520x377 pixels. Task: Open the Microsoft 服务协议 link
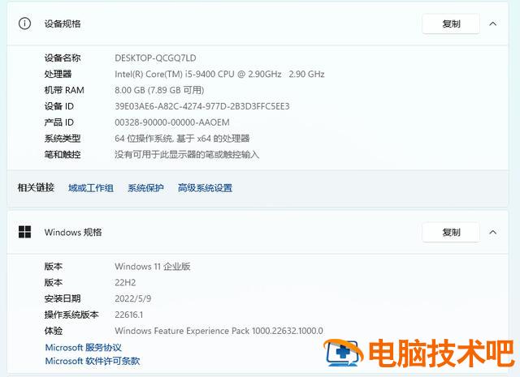pyautogui.click(x=83, y=348)
